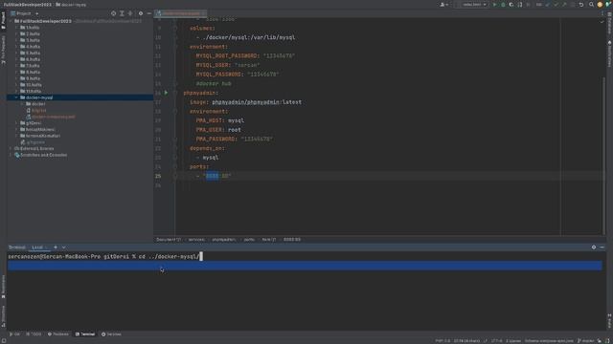Screen dimensions: 613x344
Task: Open the Terminal tool window tab
Action: (x=85, y=334)
